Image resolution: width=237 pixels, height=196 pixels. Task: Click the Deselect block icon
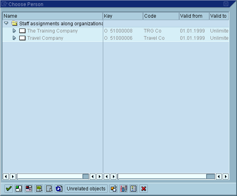coord(49,188)
